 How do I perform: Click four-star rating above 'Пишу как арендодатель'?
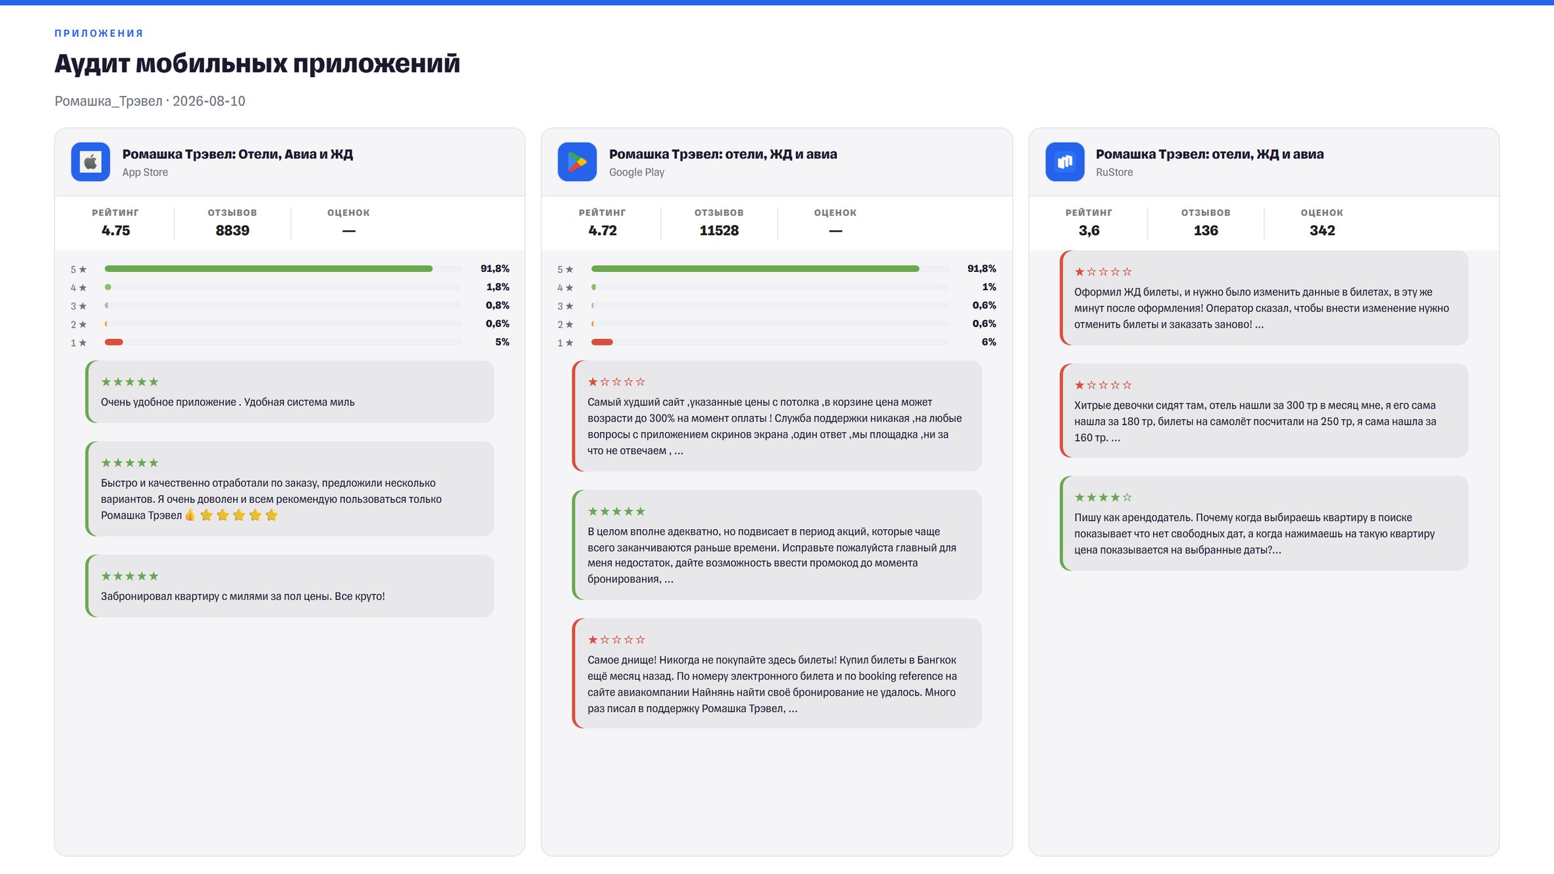(x=1104, y=498)
